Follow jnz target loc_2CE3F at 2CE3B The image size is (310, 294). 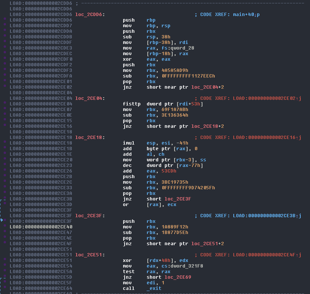pos(178,199)
